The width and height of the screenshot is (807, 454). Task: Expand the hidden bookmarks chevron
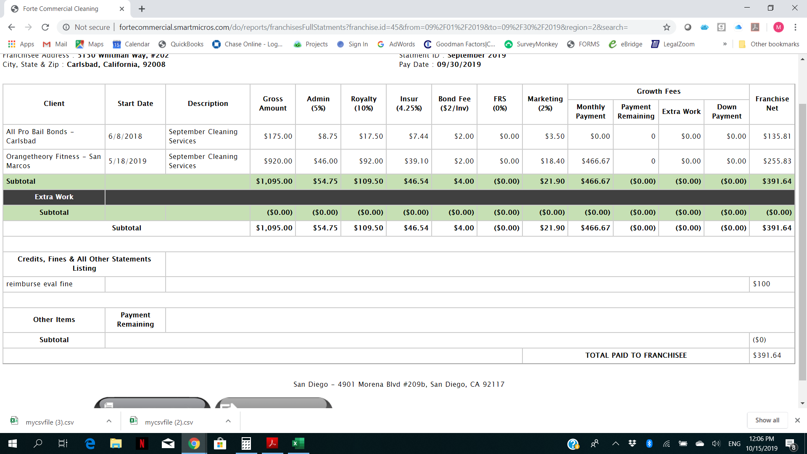725,44
